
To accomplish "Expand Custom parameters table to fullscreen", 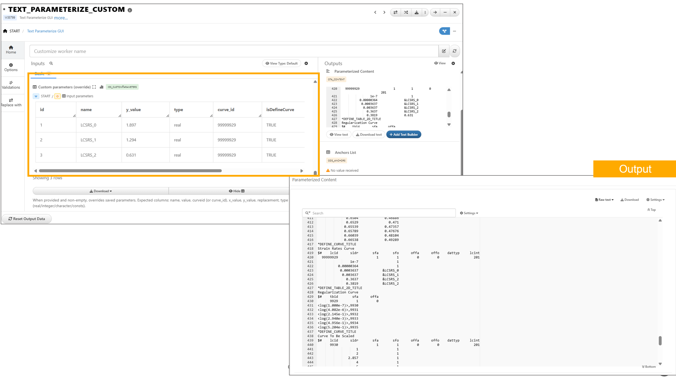I will (x=94, y=87).
